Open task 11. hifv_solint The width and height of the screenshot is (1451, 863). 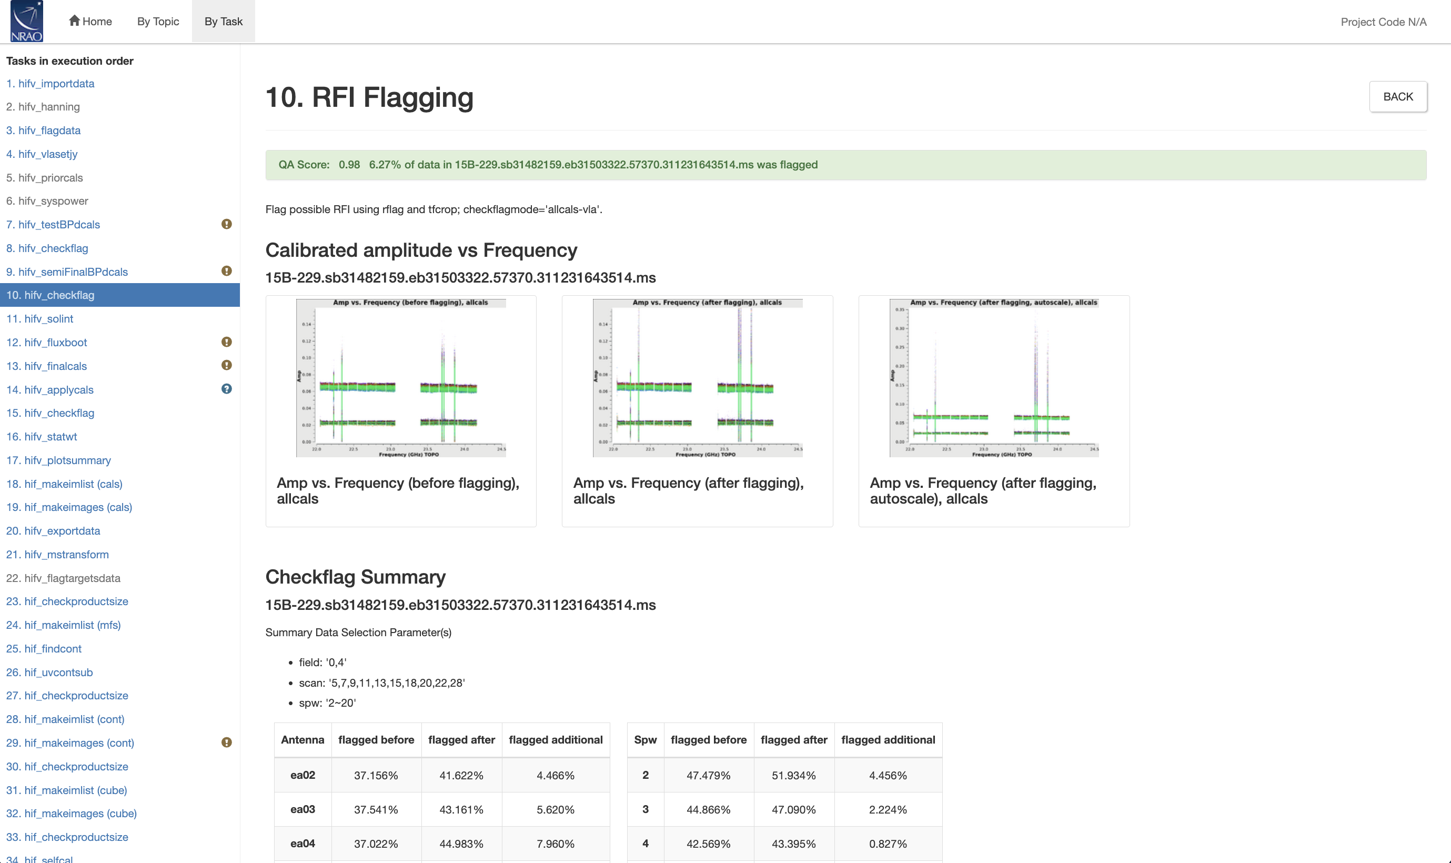click(39, 319)
